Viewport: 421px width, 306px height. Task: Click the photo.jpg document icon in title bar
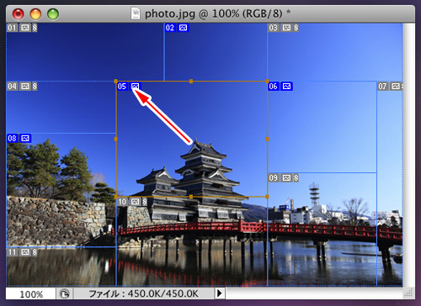136,13
